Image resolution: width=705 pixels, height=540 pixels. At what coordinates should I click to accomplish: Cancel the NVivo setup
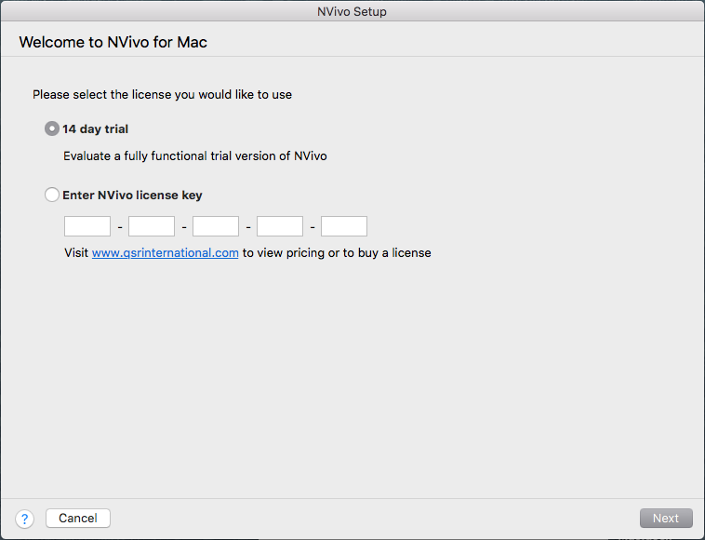tap(78, 518)
